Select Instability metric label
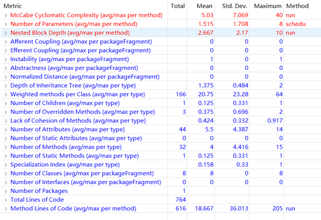 click(x=70, y=59)
